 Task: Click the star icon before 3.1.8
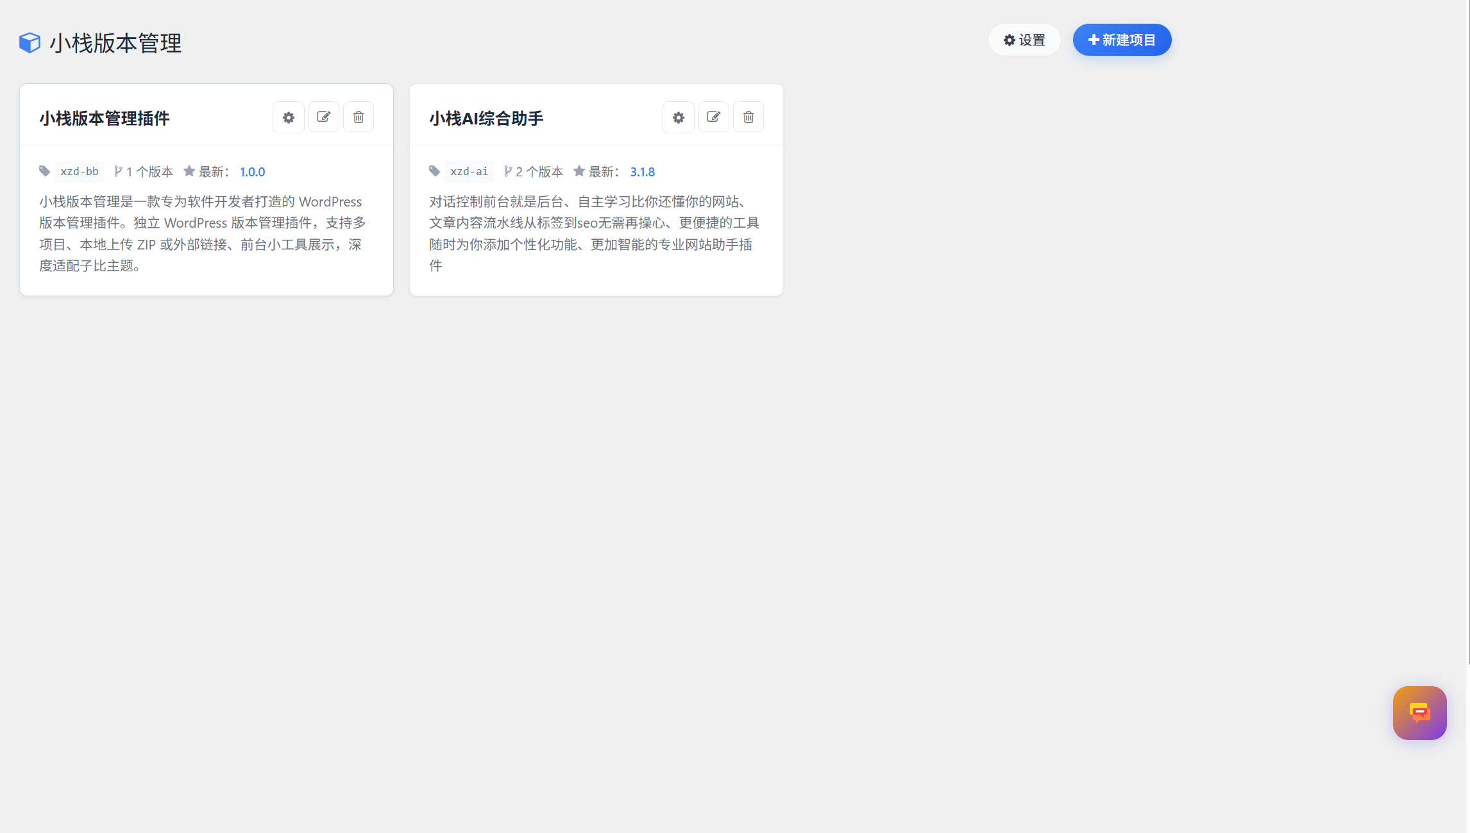pyautogui.click(x=579, y=171)
